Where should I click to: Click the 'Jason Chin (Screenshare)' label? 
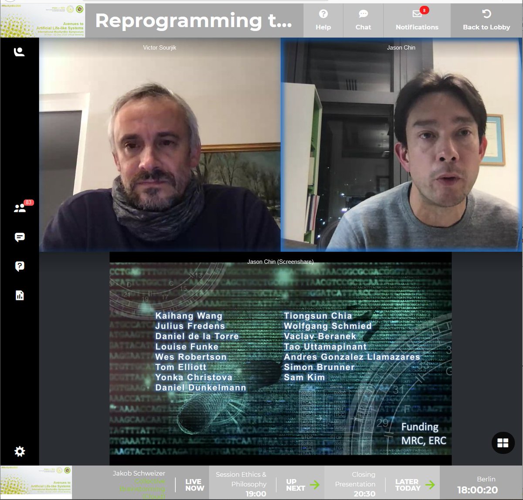tap(280, 262)
